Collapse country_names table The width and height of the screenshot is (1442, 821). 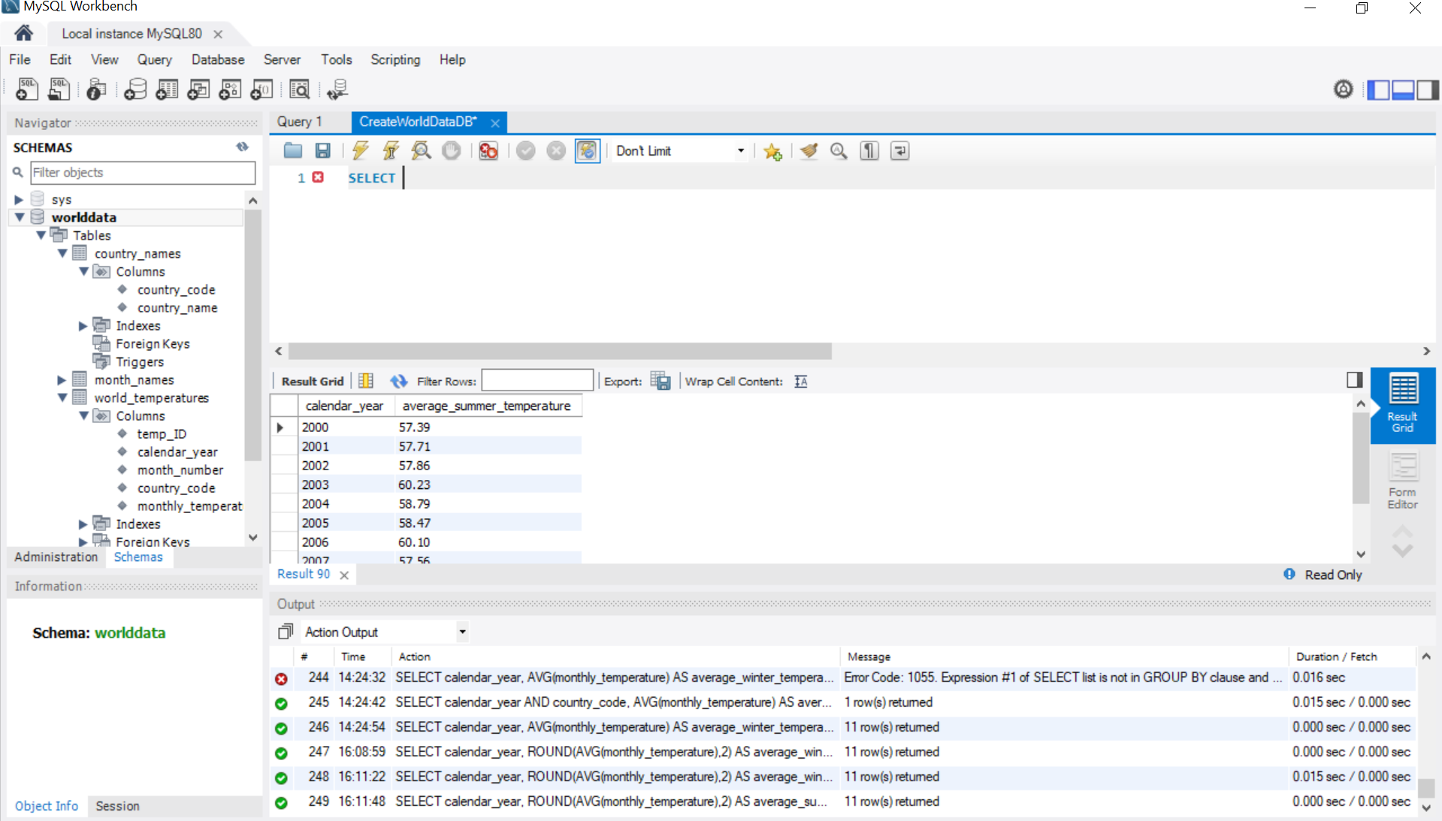coord(62,253)
